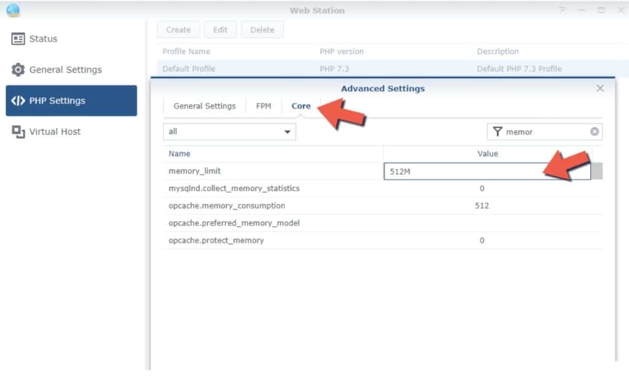
Task: Click the filter funnel icon
Action: (x=498, y=132)
